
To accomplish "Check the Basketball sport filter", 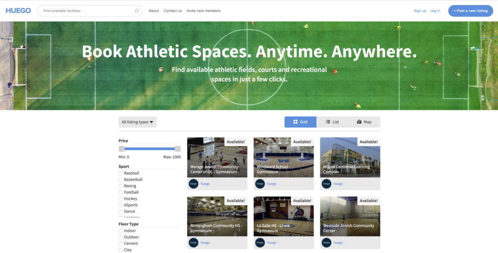I will click(x=121, y=179).
